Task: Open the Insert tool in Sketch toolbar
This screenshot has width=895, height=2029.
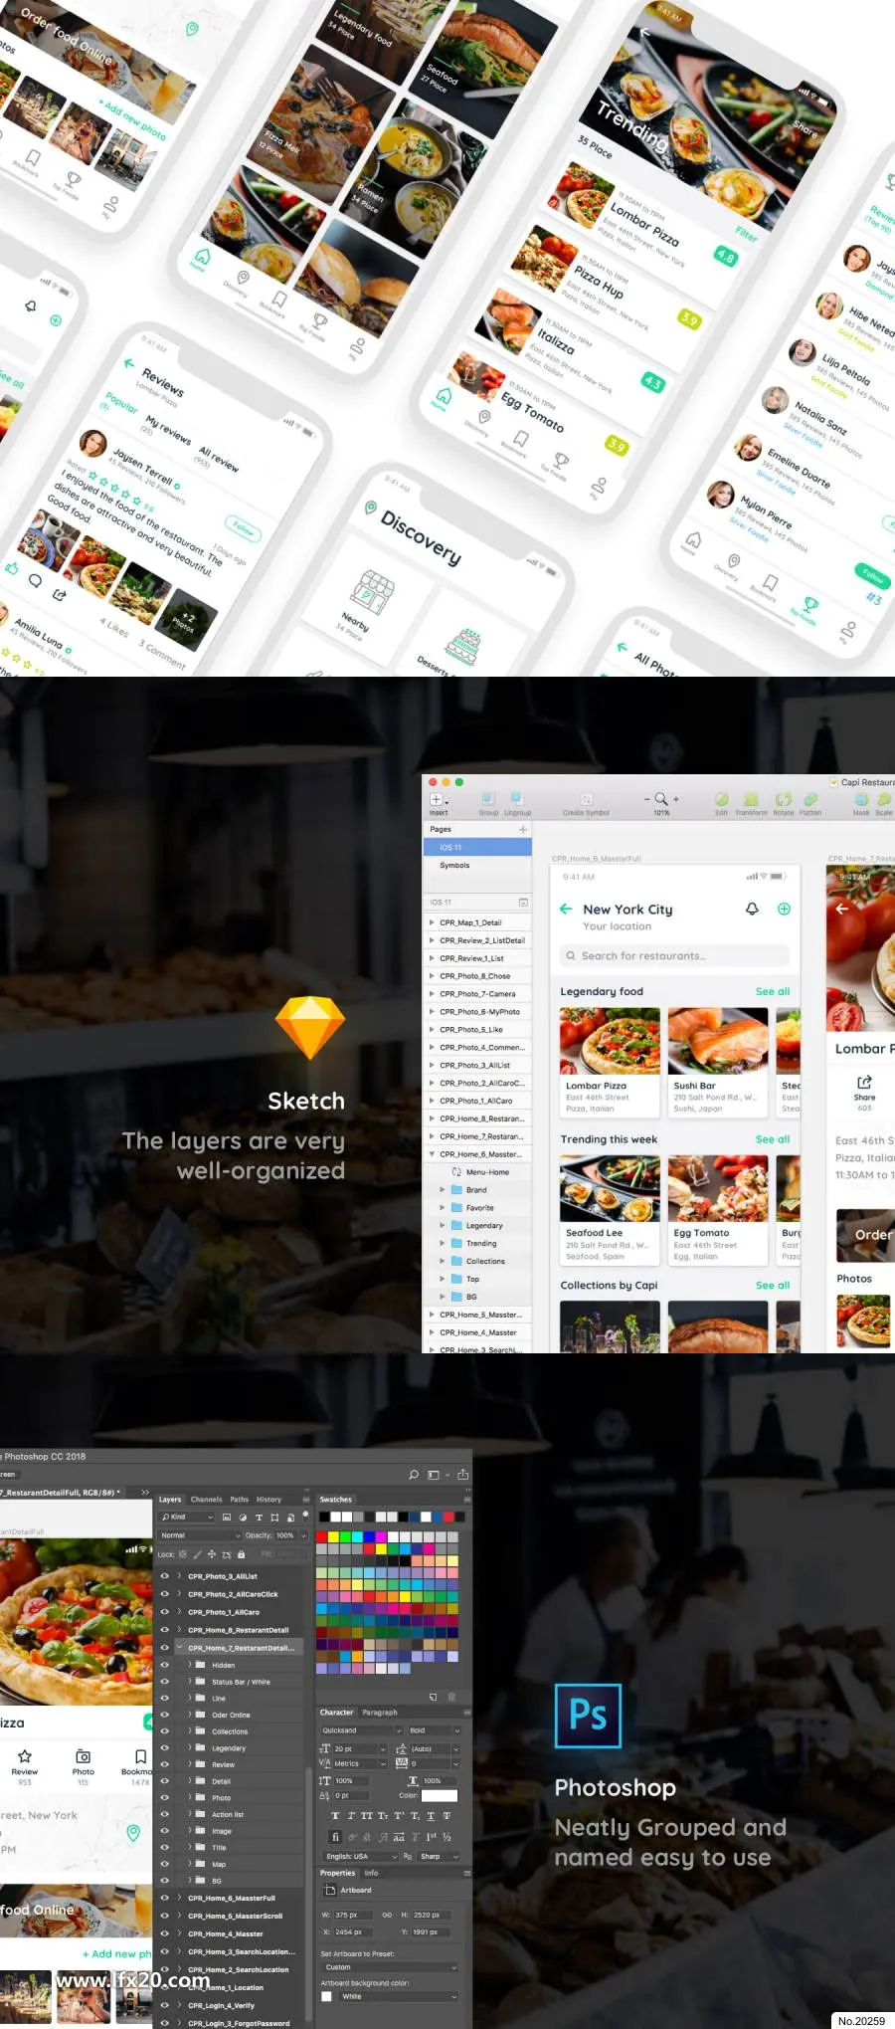Action: click(x=437, y=799)
